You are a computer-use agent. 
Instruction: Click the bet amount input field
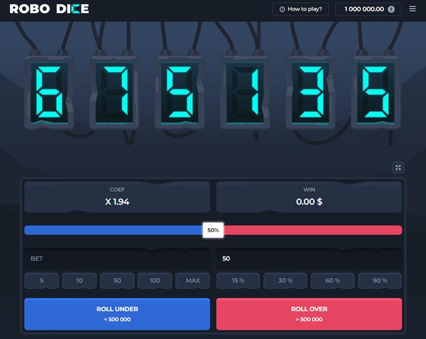(308, 259)
